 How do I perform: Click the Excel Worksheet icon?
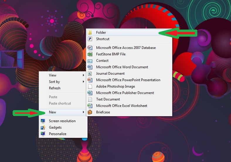point(90,106)
